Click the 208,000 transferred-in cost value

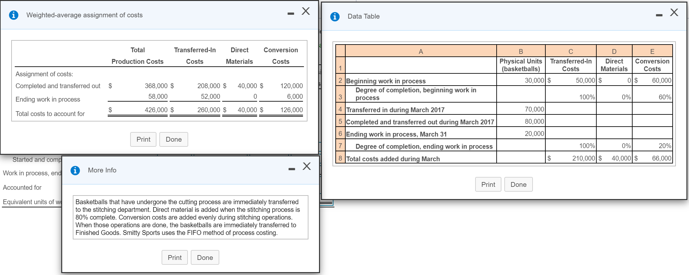click(209, 86)
